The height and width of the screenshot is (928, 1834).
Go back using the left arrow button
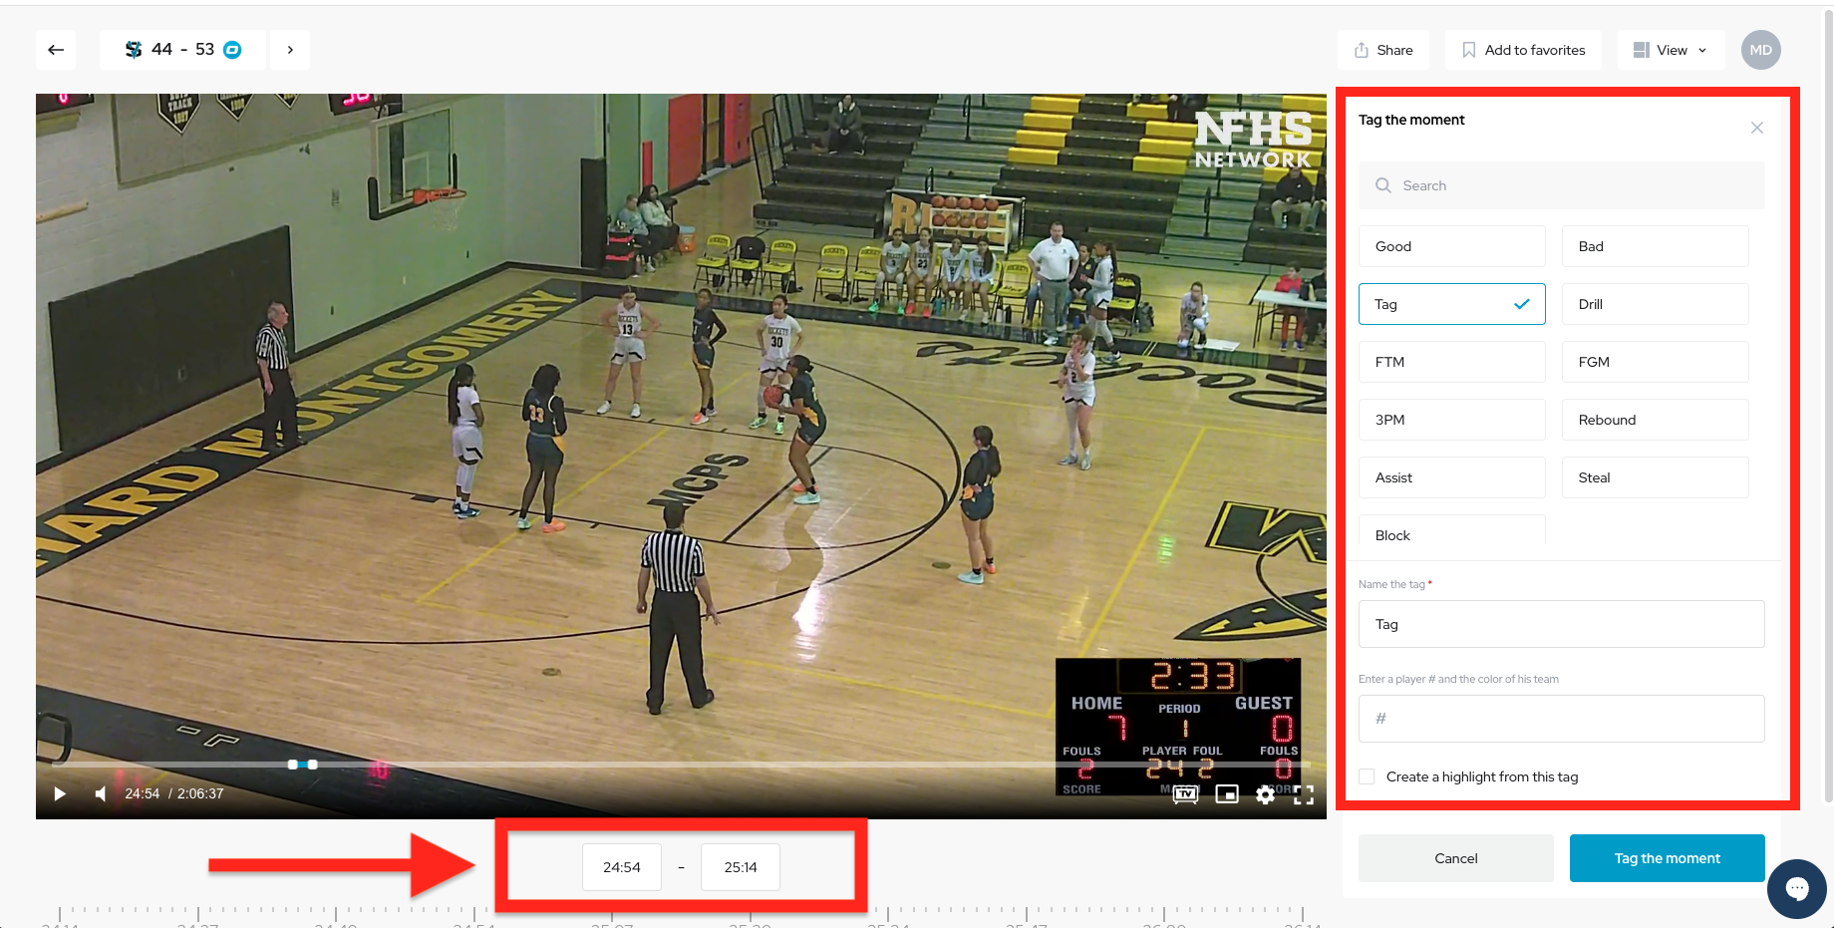click(x=56, y=50)
